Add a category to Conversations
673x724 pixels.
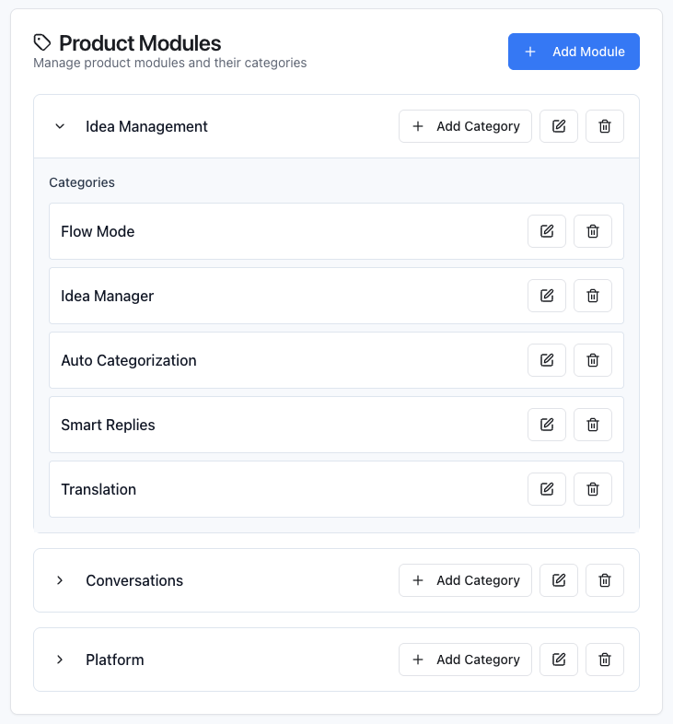click(x=465, y=580)
